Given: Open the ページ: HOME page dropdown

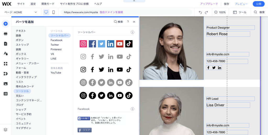Looking at the screenshot, I should point(20,12).
